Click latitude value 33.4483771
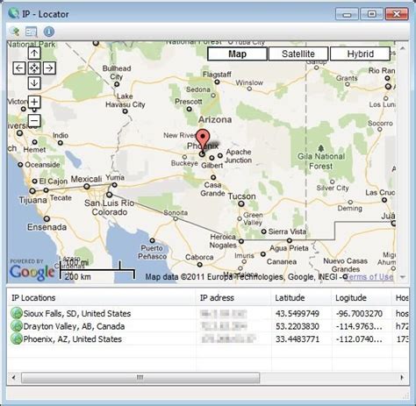The height and width of the screenshot is (406, 416). tap(298, 339)
